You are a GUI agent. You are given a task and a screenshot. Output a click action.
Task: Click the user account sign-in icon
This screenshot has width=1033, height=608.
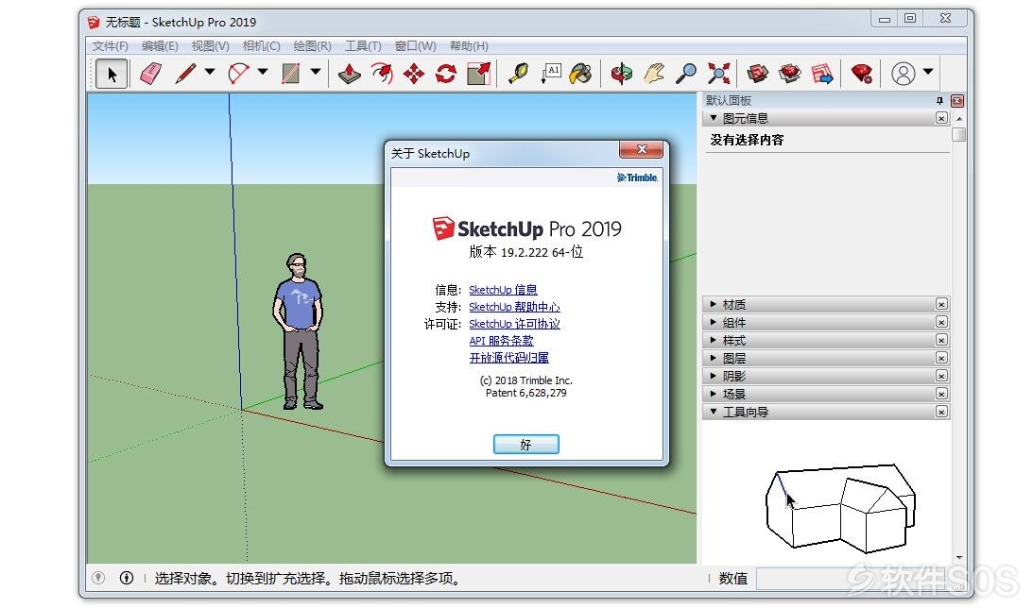pyautogui.click(x=904, y=73)
